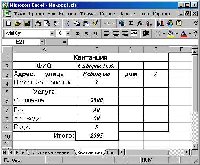Align text right icon
The width and height of the screenshot is (200, 165).
pyautogui.click(x=125, y=34)
